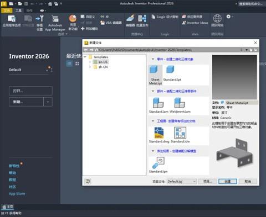Select the Standard.dwg drawing template
The height and width of the screenshot is (217, 266).
tap(159, 135)
